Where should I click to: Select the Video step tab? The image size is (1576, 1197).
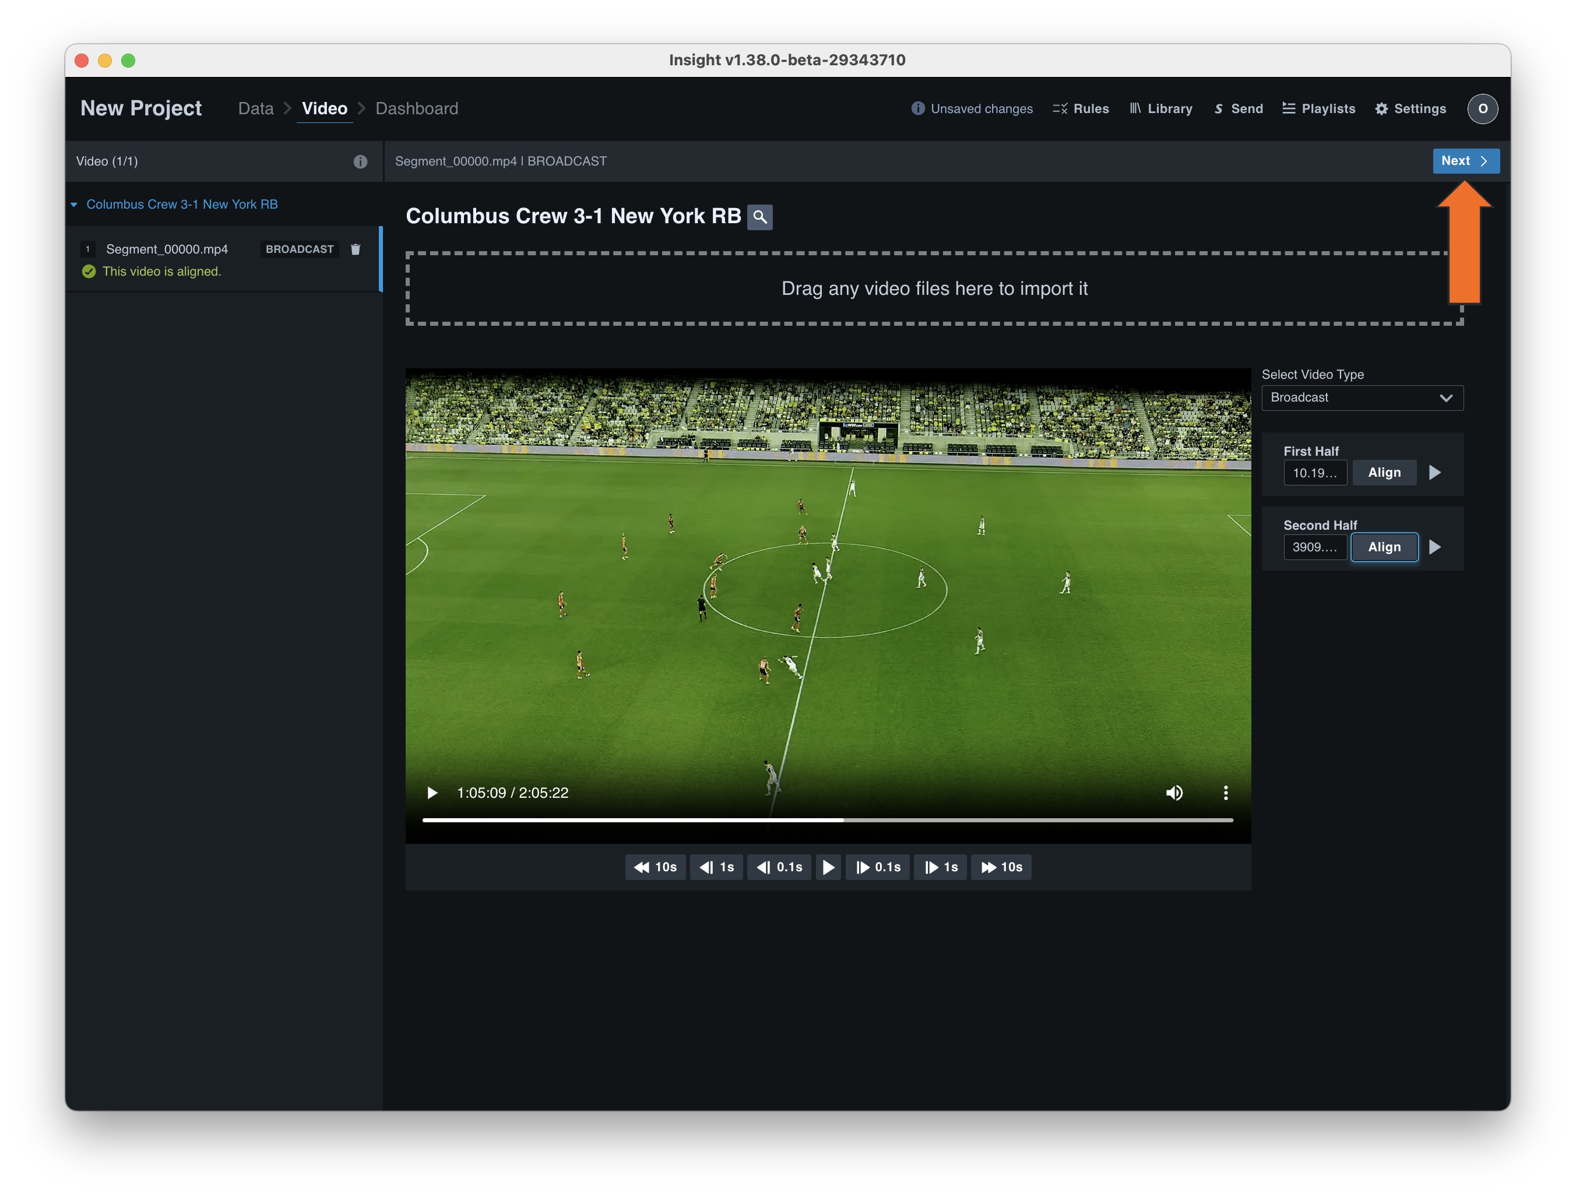pos(325,108)
